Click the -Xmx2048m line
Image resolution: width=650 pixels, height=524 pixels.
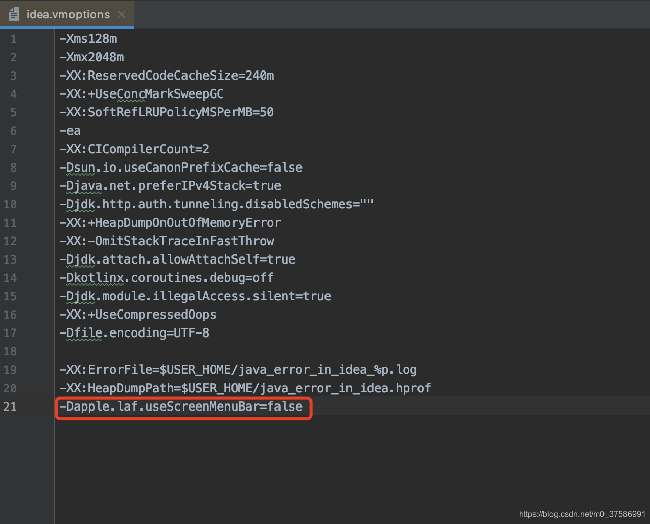tap(91, 57)
